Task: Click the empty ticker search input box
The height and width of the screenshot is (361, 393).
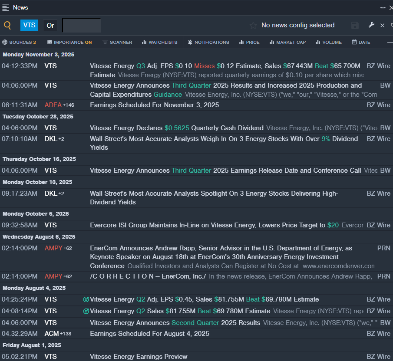Action: [x=82, y=25]
